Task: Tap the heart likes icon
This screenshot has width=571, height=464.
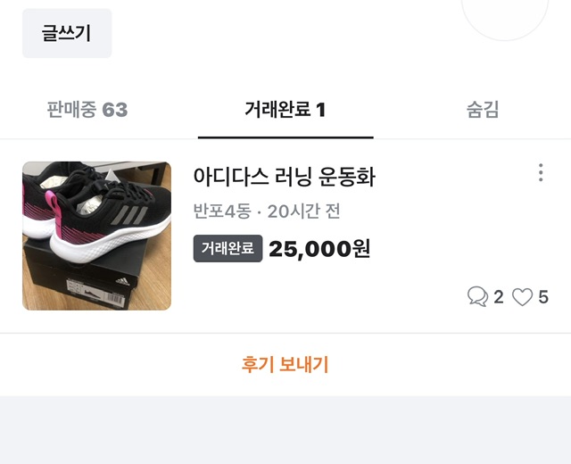Action: (x=522, y=297)
